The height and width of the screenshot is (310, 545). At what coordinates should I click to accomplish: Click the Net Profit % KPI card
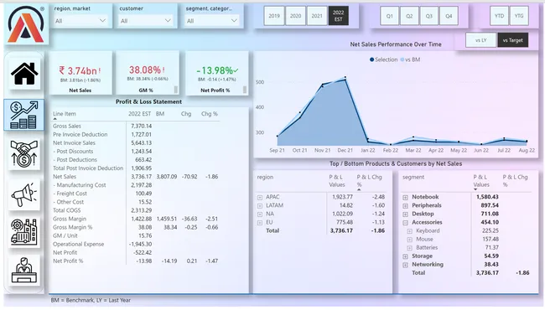(x=217, y=73)
